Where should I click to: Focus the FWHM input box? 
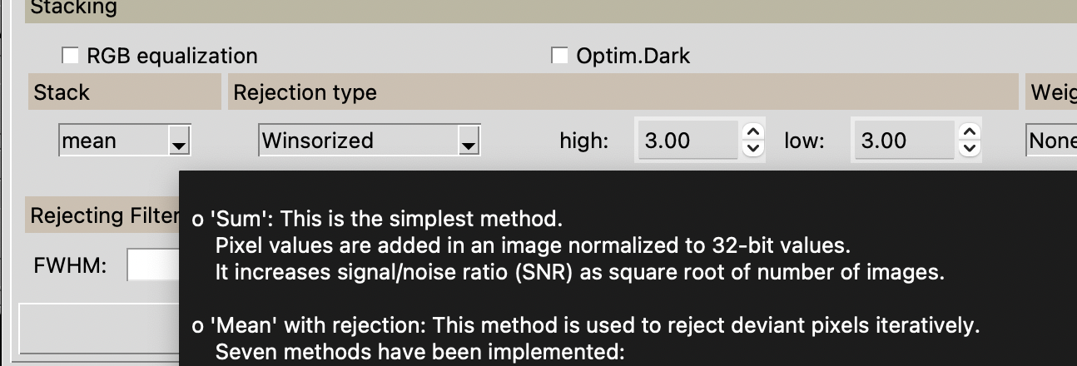point(152,266)
